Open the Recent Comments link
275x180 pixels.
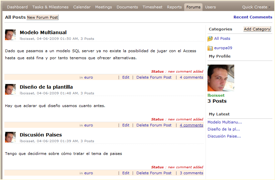click(253, 17)
